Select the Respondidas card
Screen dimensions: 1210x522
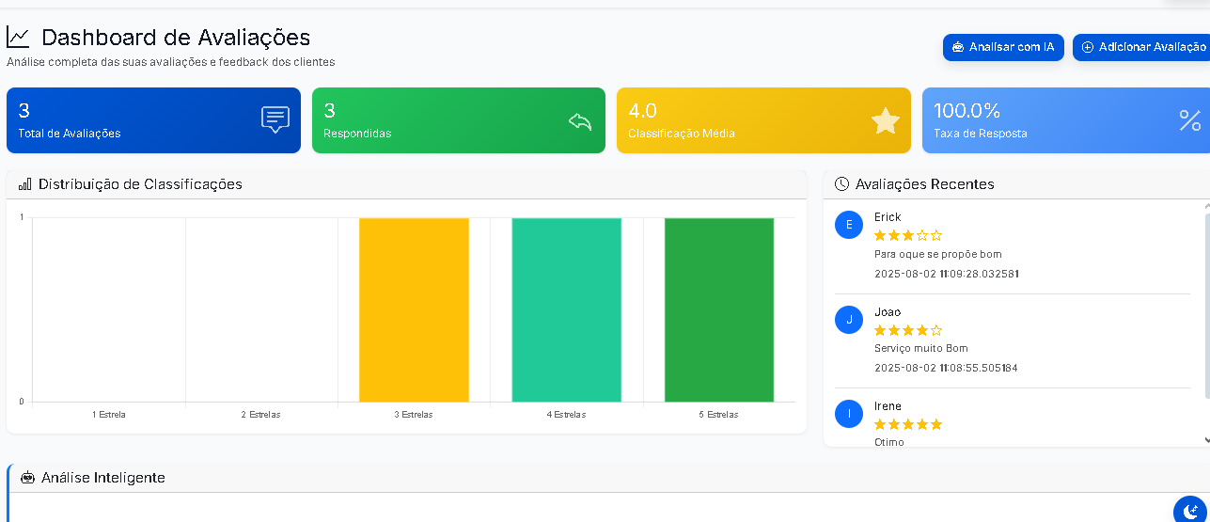[459, 120]
